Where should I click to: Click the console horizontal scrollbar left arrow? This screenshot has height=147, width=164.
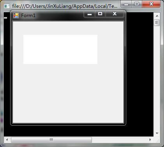(x=7, y=140)
